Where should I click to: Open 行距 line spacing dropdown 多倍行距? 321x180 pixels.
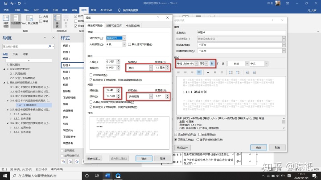(151, 96)
